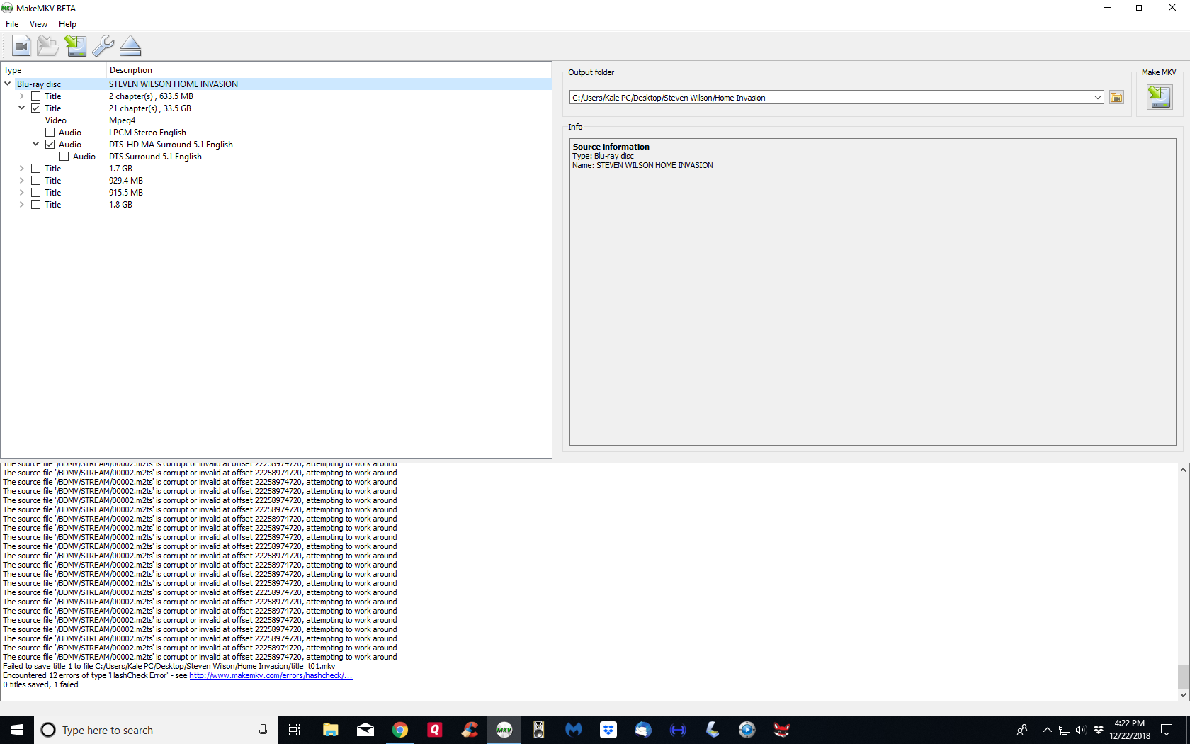Open the makemkv.com hashcheck error link
The width and height of the screenshot is (1190, 744).
click(271, 676)
